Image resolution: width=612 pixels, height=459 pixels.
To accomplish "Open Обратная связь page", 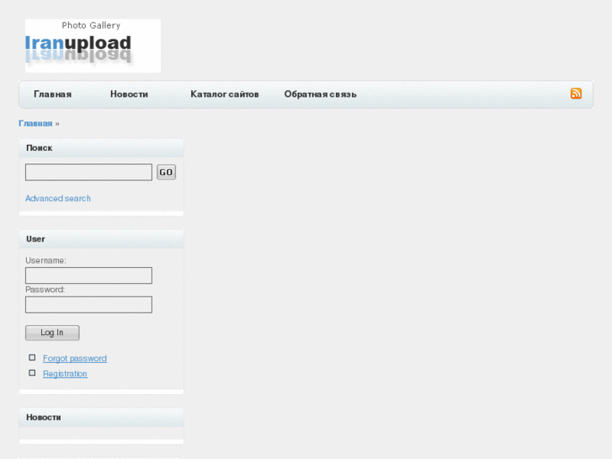I will (320, 94).
